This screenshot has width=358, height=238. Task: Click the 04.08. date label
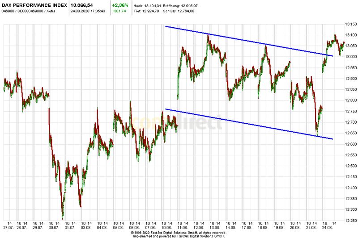(102, 228)
